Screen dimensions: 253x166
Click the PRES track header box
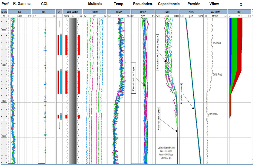pos(191,12)
